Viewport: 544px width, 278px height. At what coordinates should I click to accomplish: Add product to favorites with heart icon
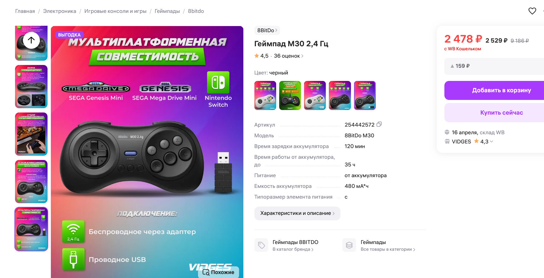click(x=532, y=11)
